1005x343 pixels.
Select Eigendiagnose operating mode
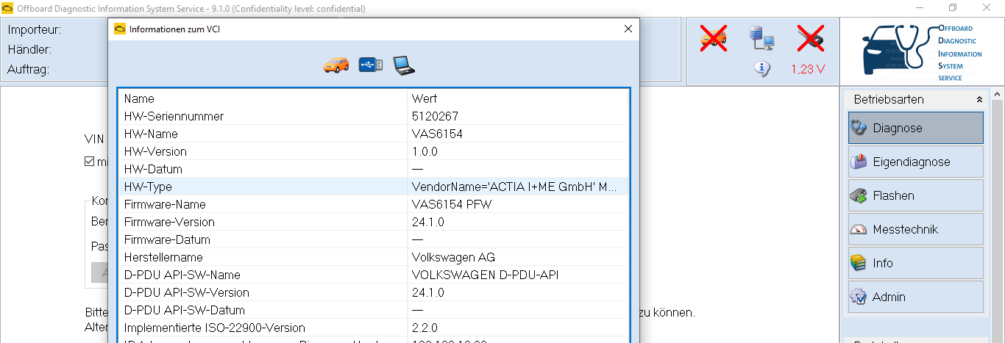click(915, 162)
